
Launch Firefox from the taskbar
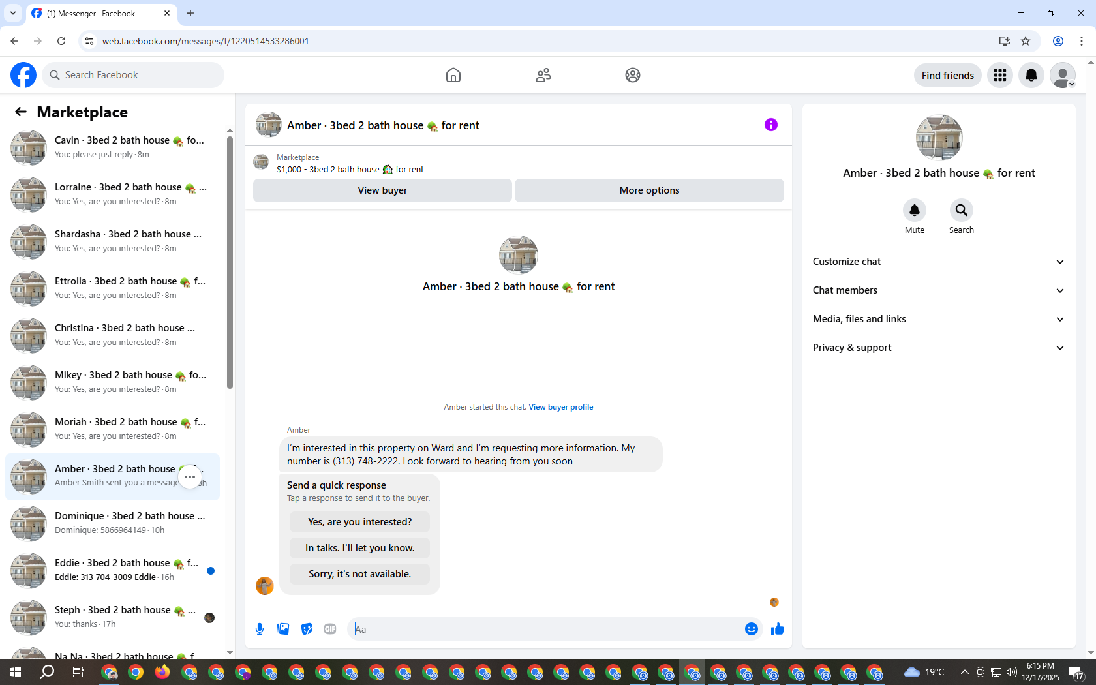coord(162,672)
